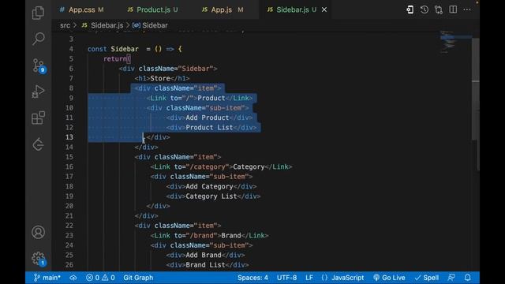
Task: Open the Manage gear settings menu
Action: tap(39, 259)
